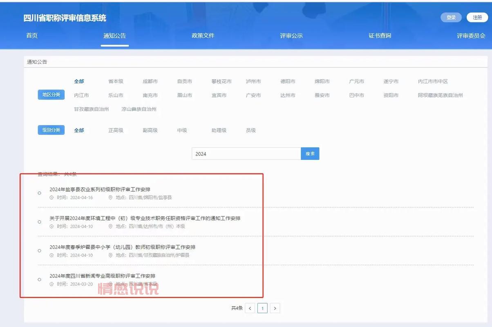Open the 评审委员会 section

point(471,36)
